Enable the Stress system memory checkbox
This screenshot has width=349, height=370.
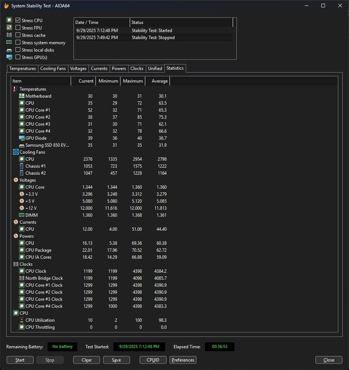pyautogui.click(x=18, y=42)
